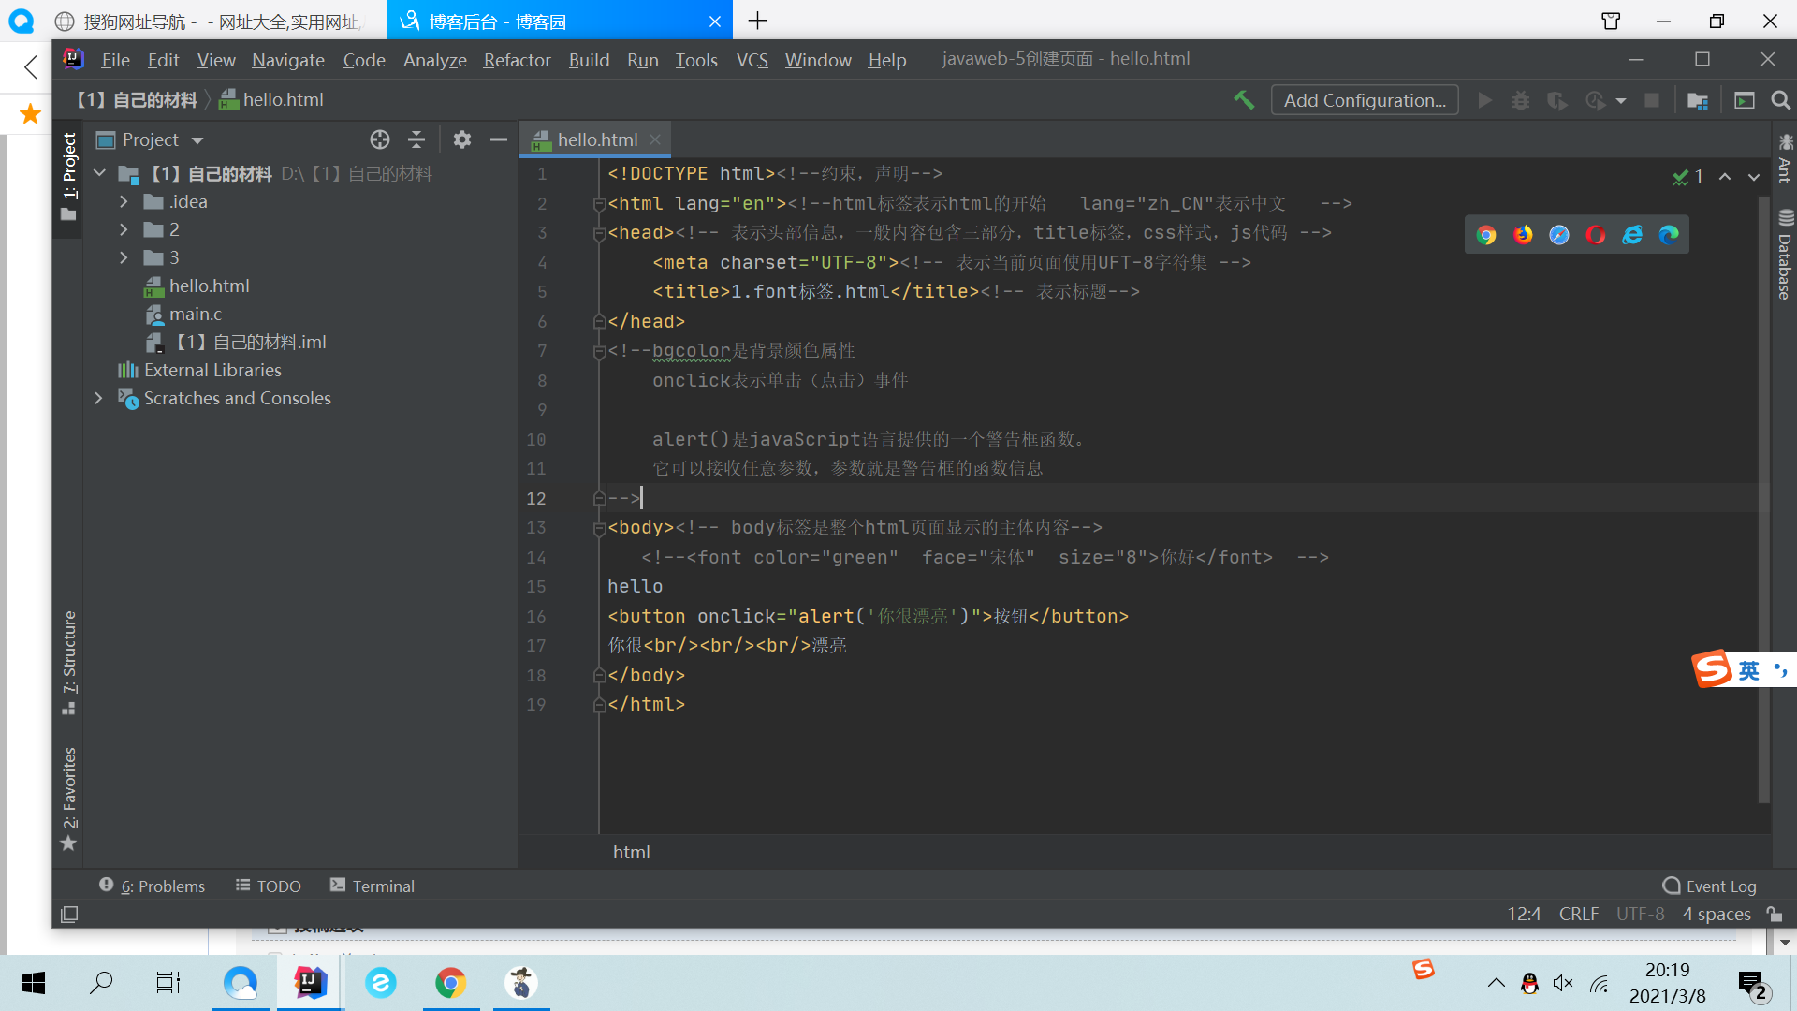Click Add Configuration button
The height and width of the screenshot is (1011, 1797).
pyautogui.click(x=1364, y=100)
